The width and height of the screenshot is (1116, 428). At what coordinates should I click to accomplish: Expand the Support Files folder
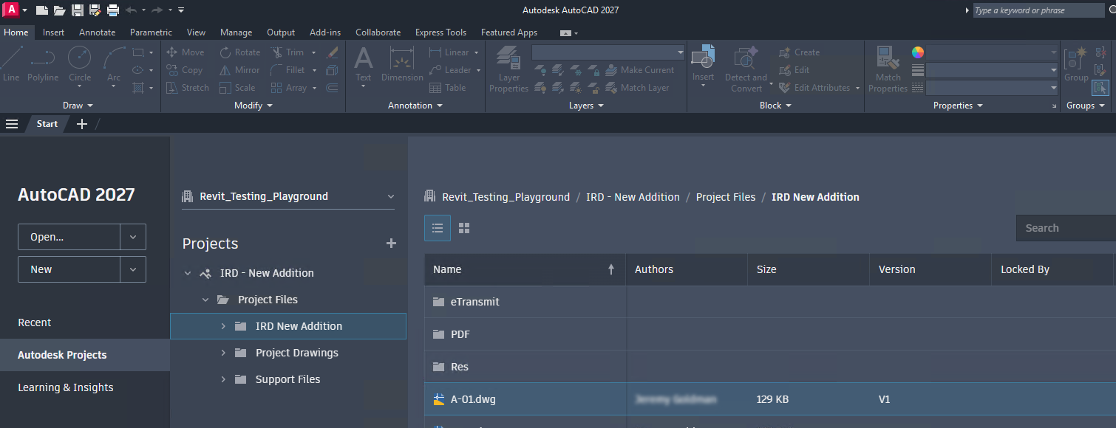[x=223, y=379]
